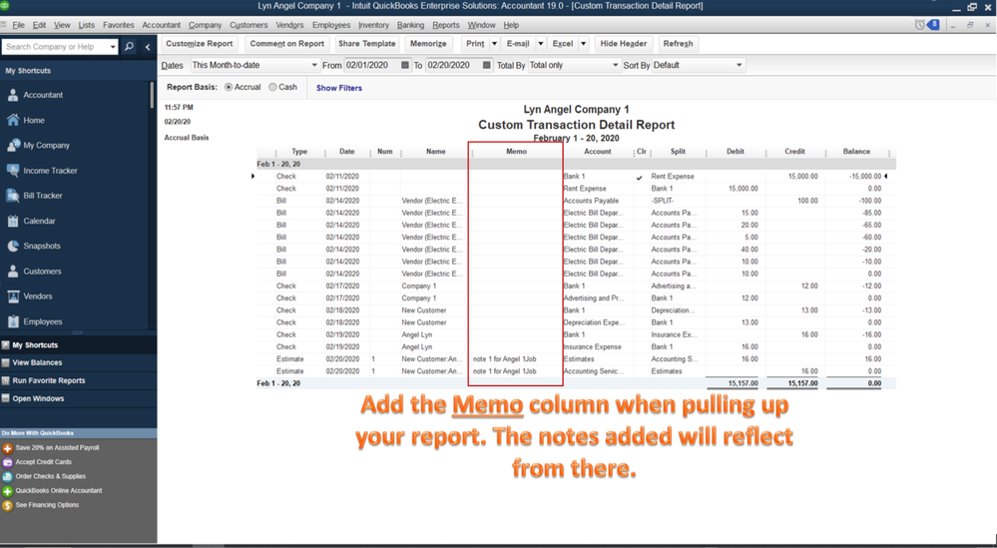The width and height of the screenshot is (997, 548).
Task: Click Show Filters link
Action: pyautogui.click(x=339, y=88)
